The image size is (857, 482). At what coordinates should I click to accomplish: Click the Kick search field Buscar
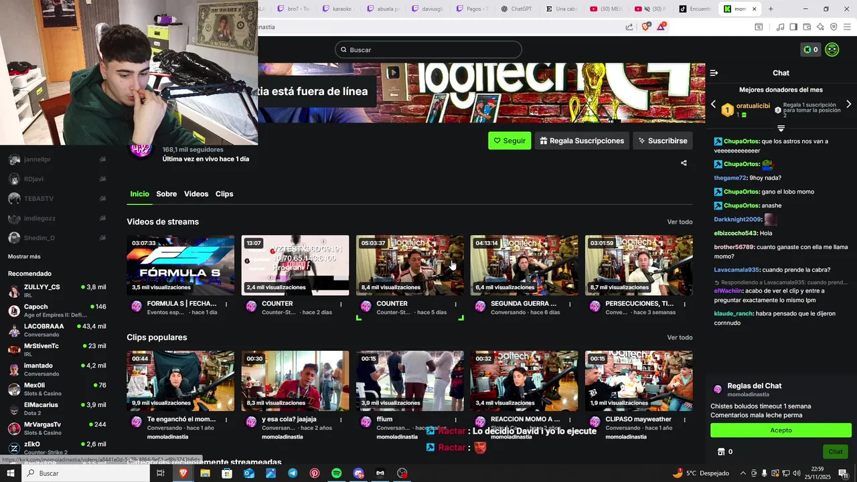(x=428, y=50)
